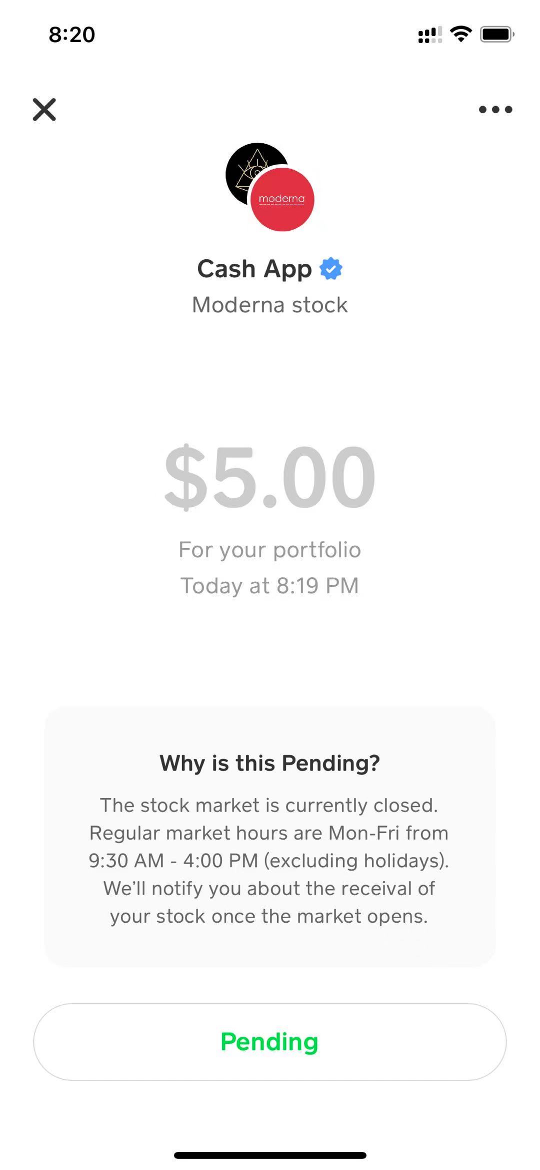Tap the 8:20 clock in status bar
This screenshot has height=1170, width=540.
point(72,35)
